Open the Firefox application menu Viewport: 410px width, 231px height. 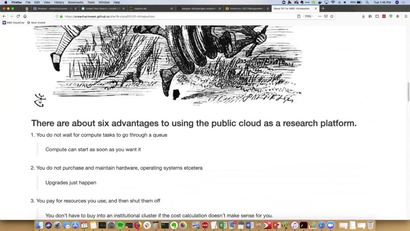(x=16, y=2)
